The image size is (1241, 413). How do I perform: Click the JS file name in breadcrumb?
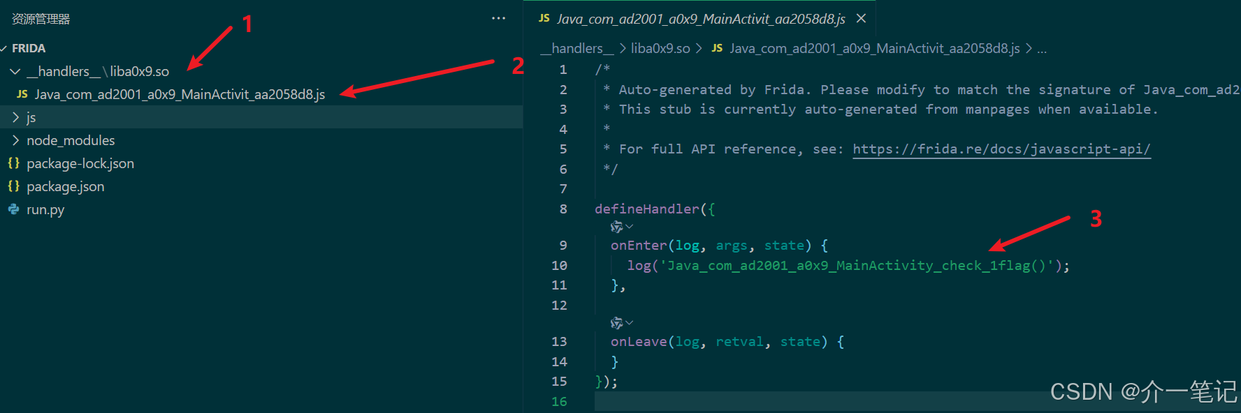pyautogui.click(x=875, y=48)
